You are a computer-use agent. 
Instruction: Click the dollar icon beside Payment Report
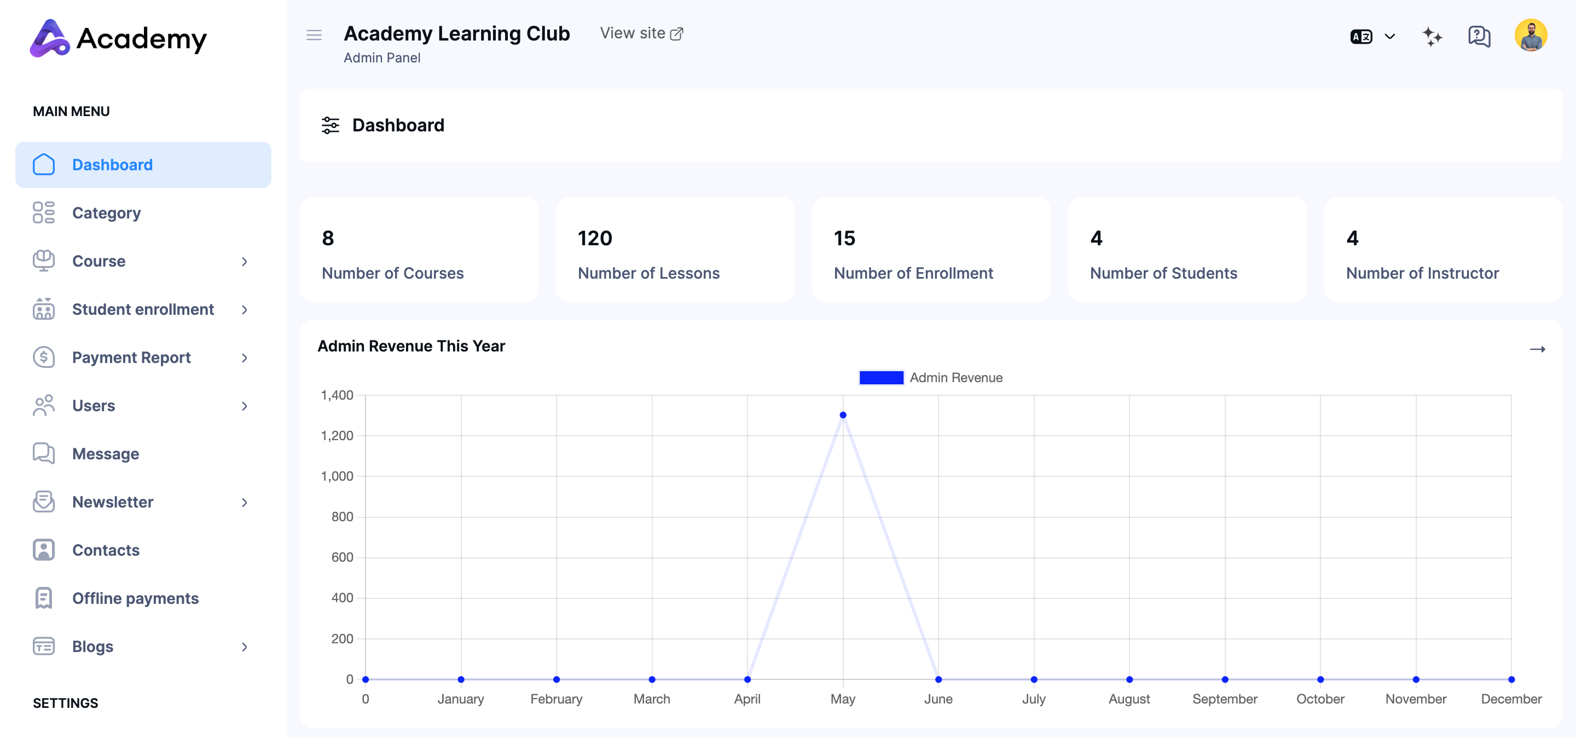[x=43, y=358]
